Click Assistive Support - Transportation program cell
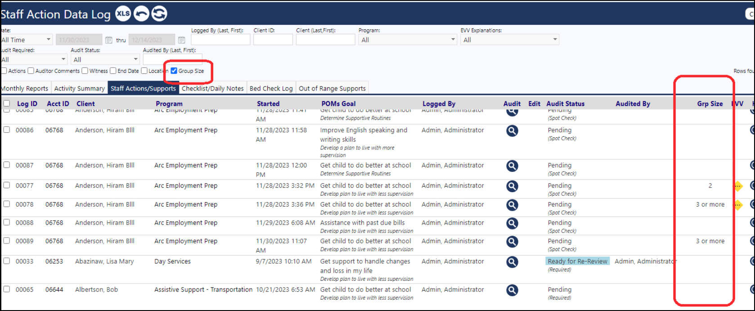755x311 pixels. [203, 289]
